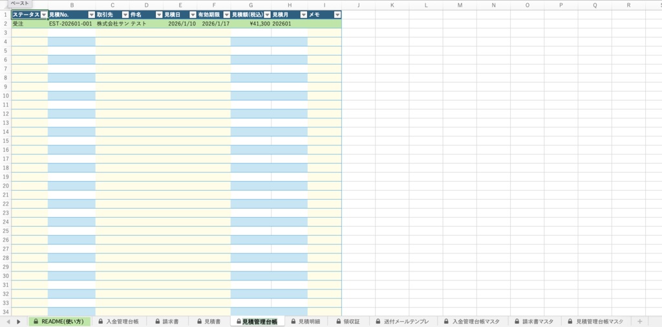
Task: Select the date cell 2026/1/17
Action: coord(213,24)
